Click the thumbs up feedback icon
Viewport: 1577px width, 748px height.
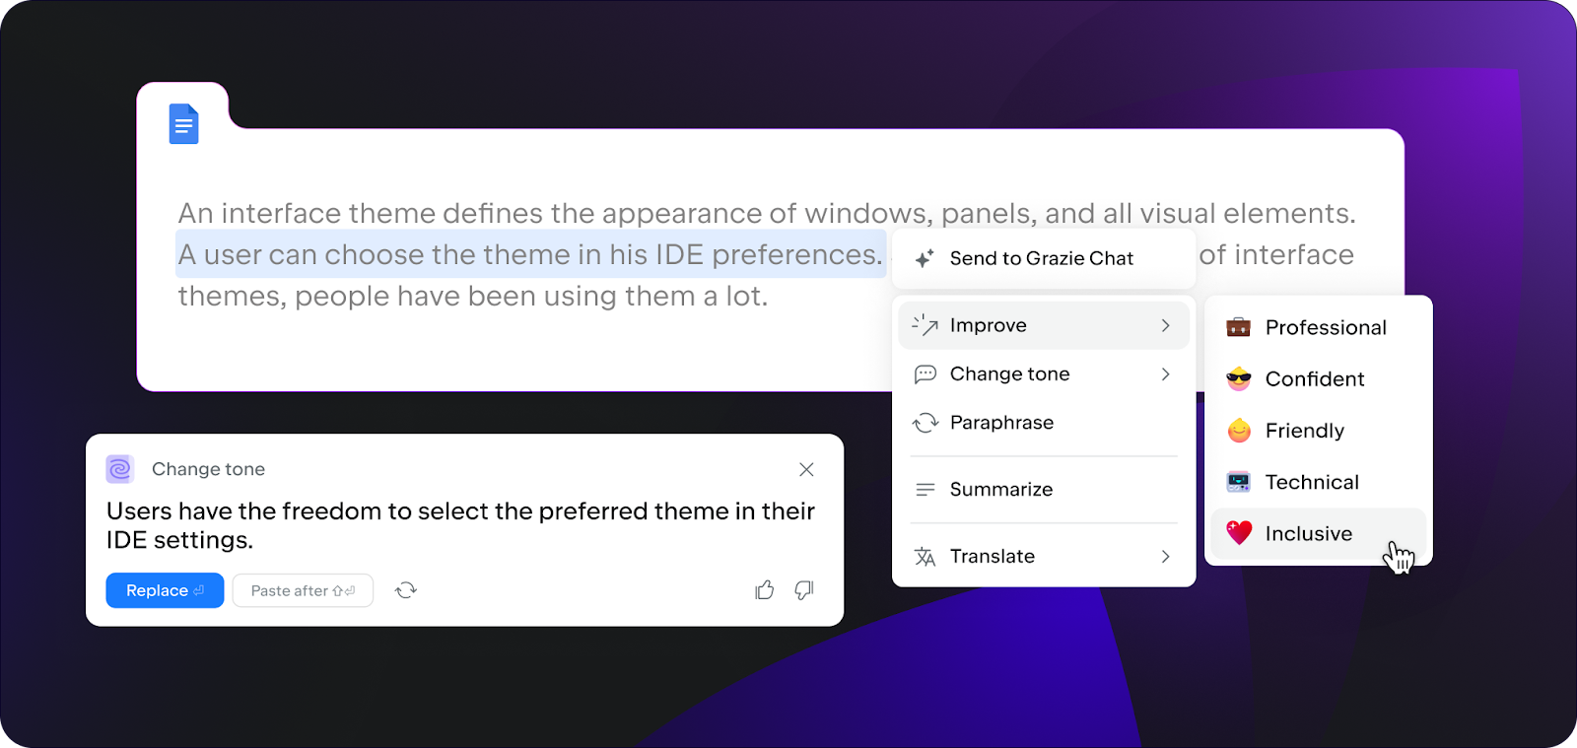pyautogui.click(x=765, y=590)
